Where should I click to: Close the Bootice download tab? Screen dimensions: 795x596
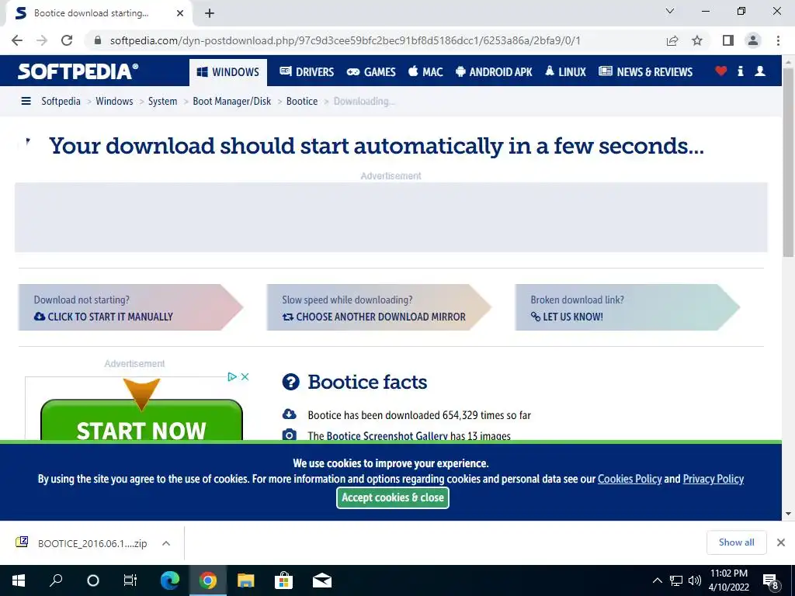(180, 13)
